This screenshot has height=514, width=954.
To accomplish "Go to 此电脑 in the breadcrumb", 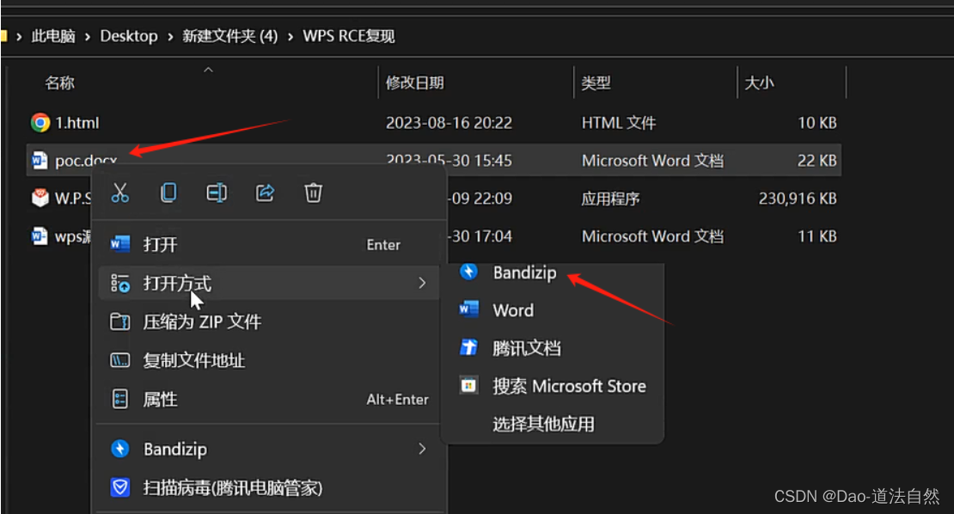I will click(53, 36).
